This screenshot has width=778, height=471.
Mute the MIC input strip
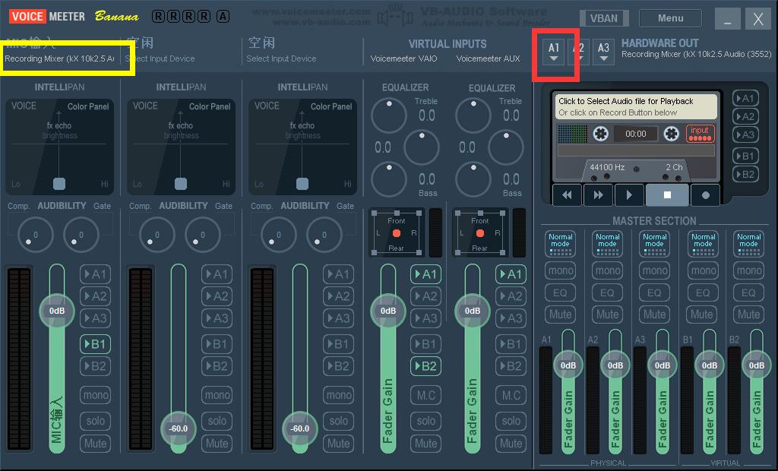95,443
